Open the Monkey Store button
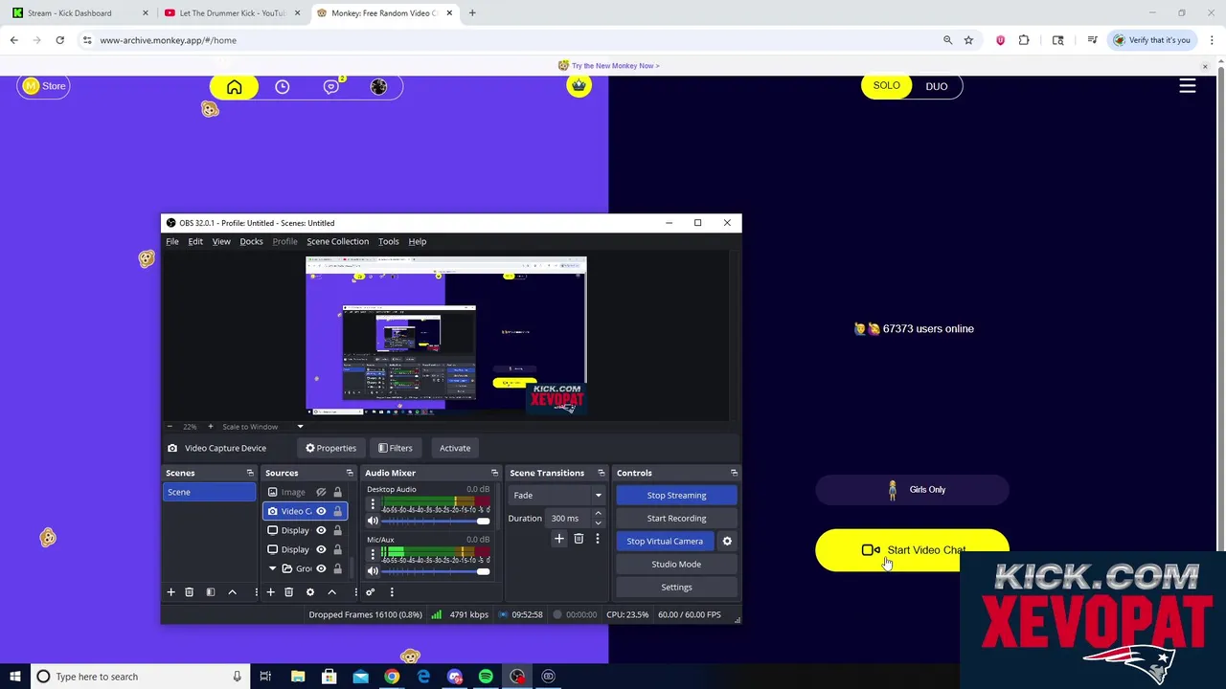The image size is (1226, 689). [44, 86]
